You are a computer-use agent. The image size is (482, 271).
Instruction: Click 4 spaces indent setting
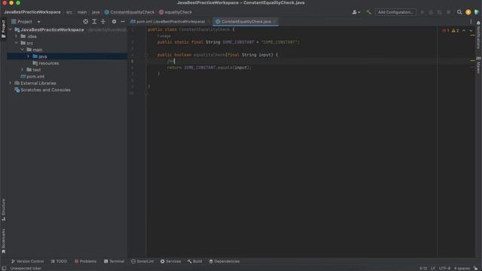click(462, 269)
